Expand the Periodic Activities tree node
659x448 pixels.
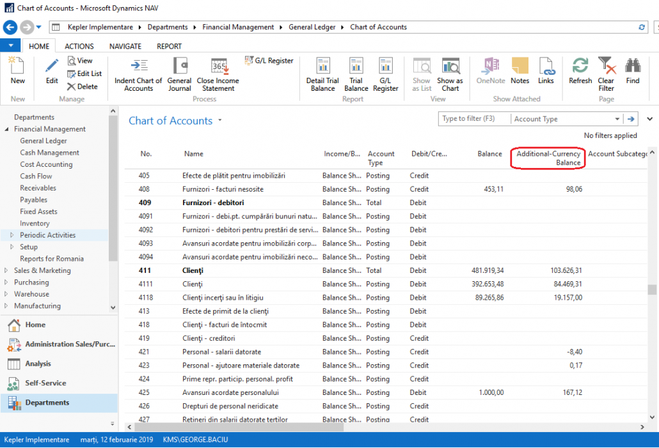12,235
